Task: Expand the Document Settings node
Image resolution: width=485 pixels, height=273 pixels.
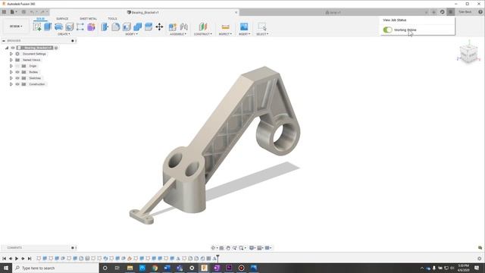Action: (11, 54)
